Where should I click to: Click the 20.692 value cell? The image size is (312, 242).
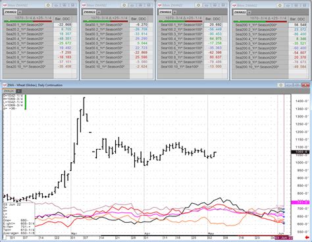point(213,24)
